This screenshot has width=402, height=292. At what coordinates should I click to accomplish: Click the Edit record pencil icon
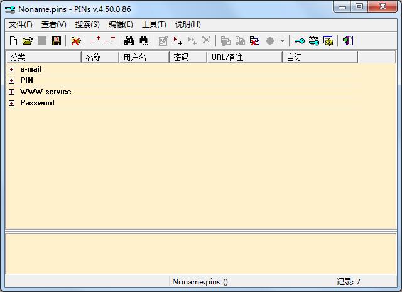(163, 41)
